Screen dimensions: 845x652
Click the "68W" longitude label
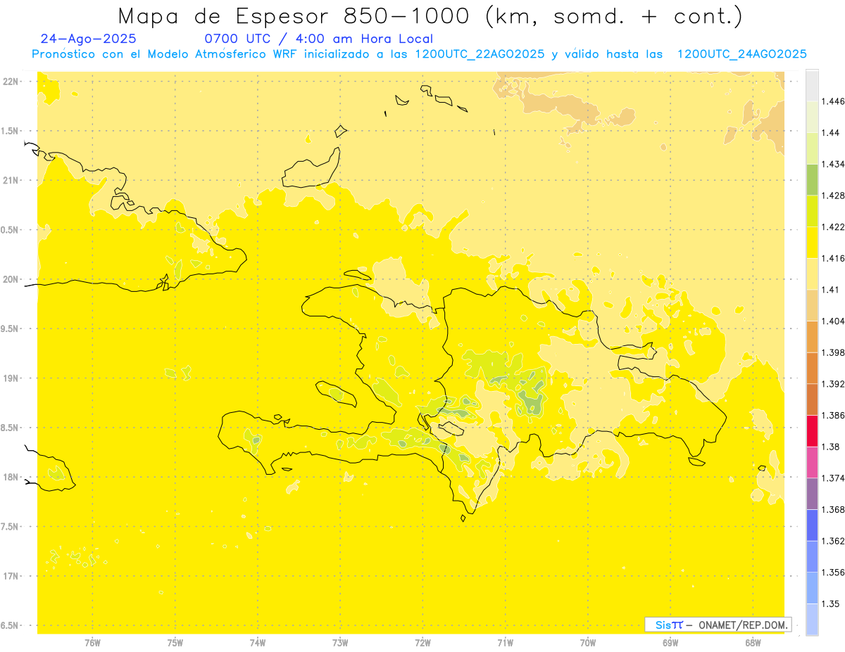(x=753, y=643)
